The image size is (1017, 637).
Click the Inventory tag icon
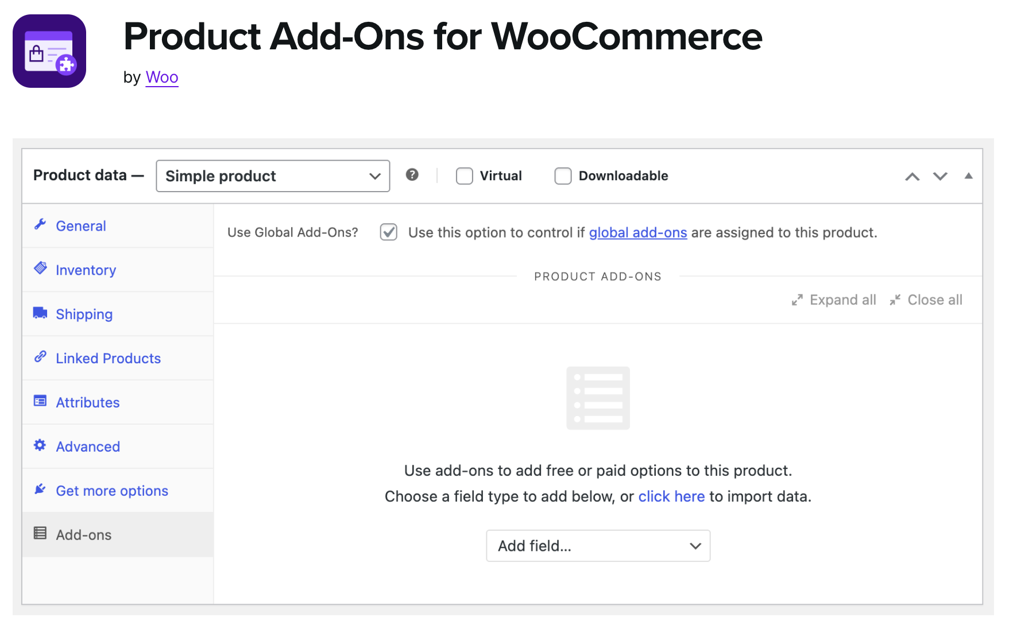pos(40,268)
